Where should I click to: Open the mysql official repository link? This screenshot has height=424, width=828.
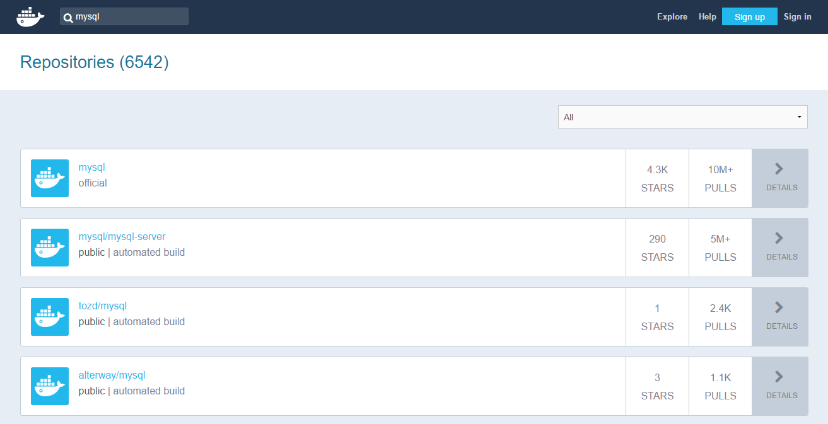click(x=91, y=168)
